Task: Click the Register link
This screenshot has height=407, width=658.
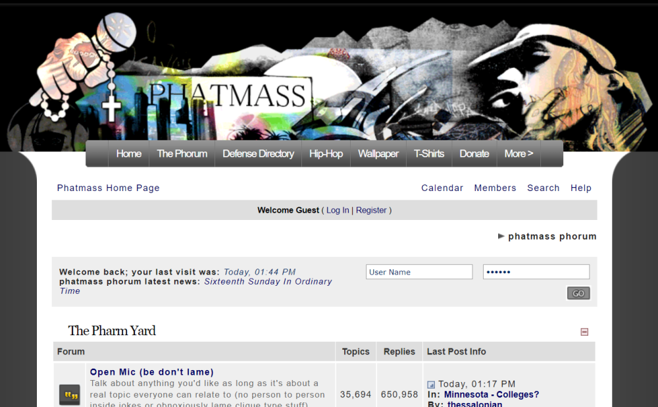Action: click(371, 210)
